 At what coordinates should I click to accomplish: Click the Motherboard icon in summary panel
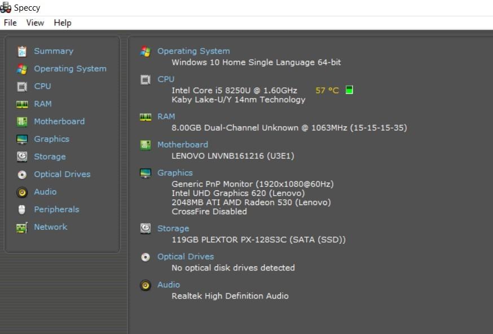[146, 145]
